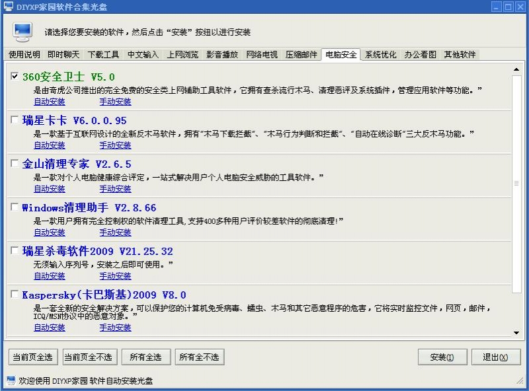Image resolution: width=529 pixels, height=391 pixels.
Task: Click the Kaspersky(卡巴斯基)2009 V8.0 title
Action: [104, 295]
